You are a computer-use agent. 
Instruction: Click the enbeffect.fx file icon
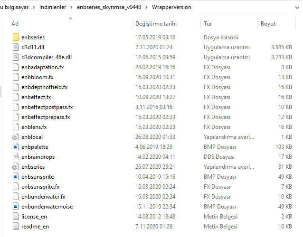click(16, 97)
